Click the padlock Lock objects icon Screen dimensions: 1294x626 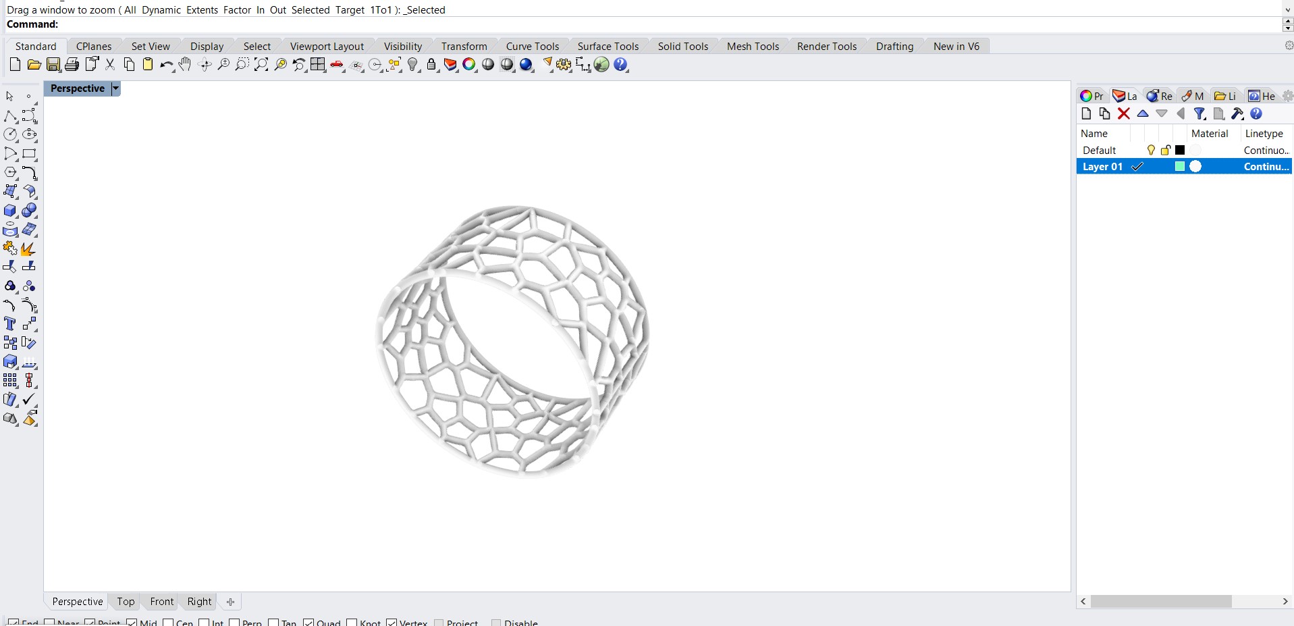432,65
